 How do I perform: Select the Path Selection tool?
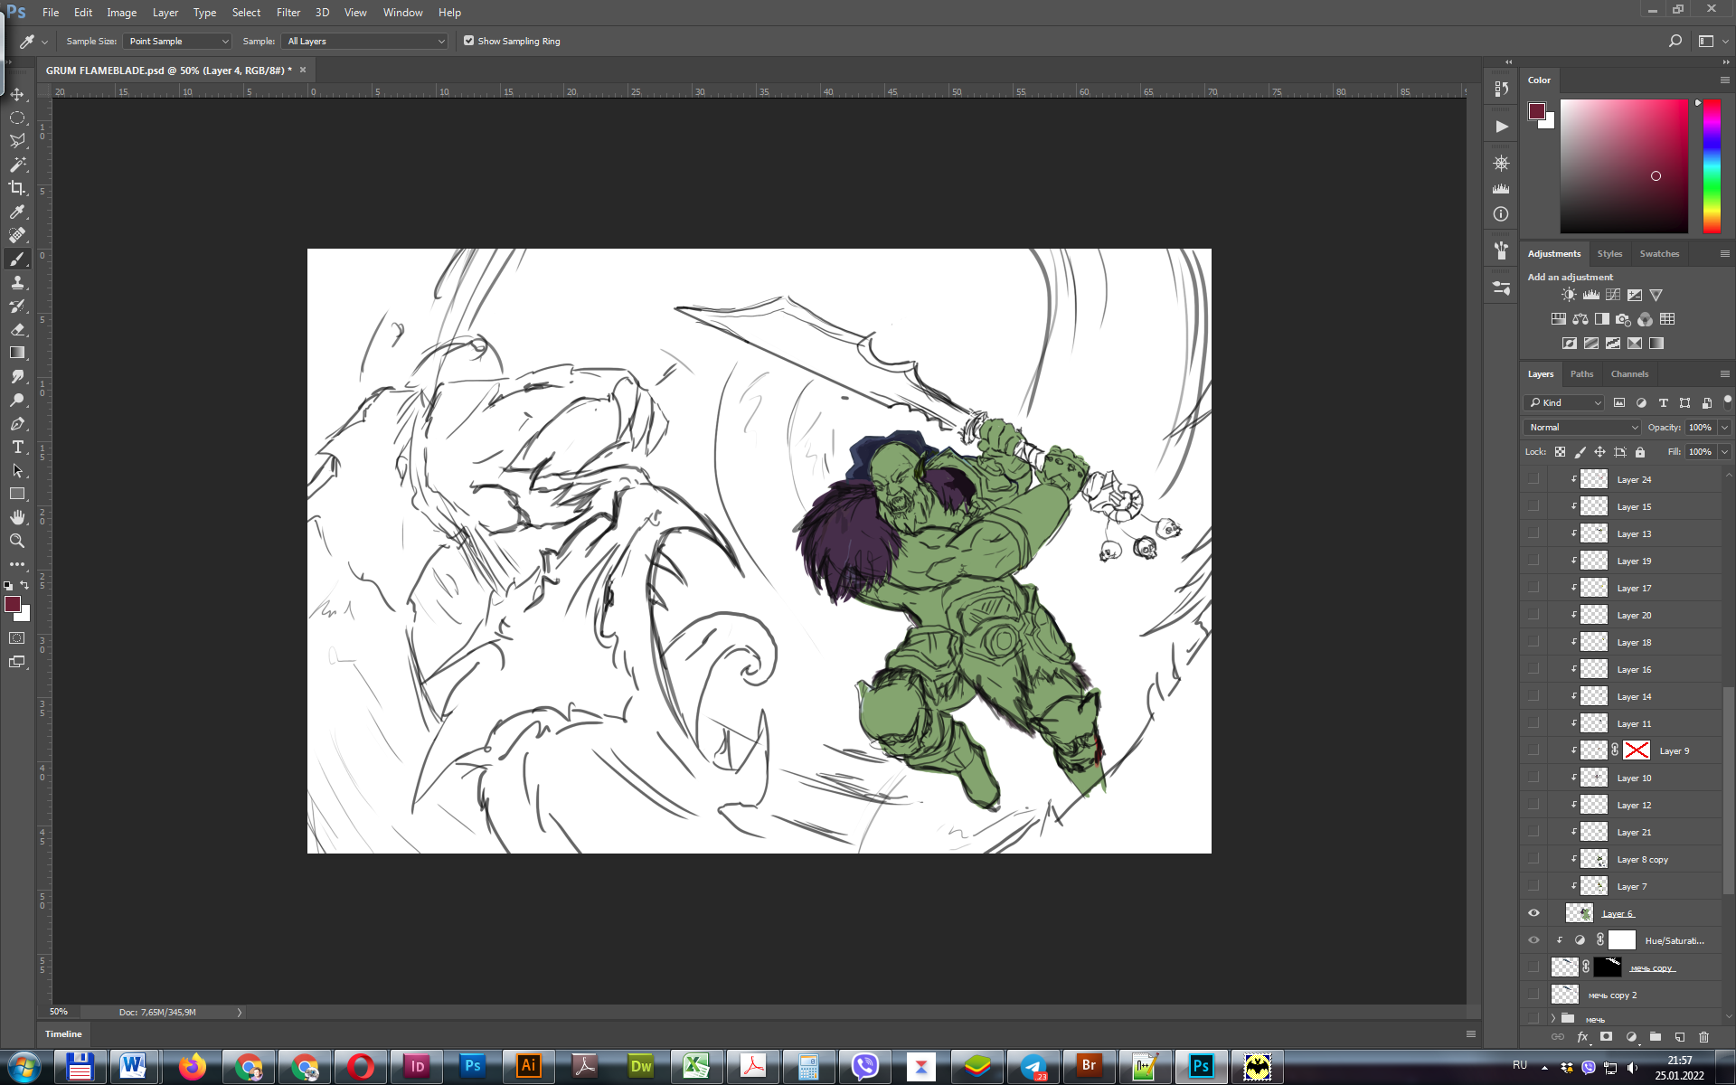pyautogui.click(x=17, y=470)
